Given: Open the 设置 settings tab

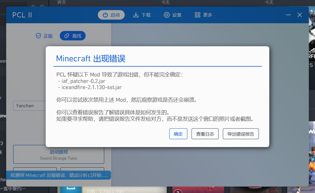Looking at the screenshot, I should point(173,15).
